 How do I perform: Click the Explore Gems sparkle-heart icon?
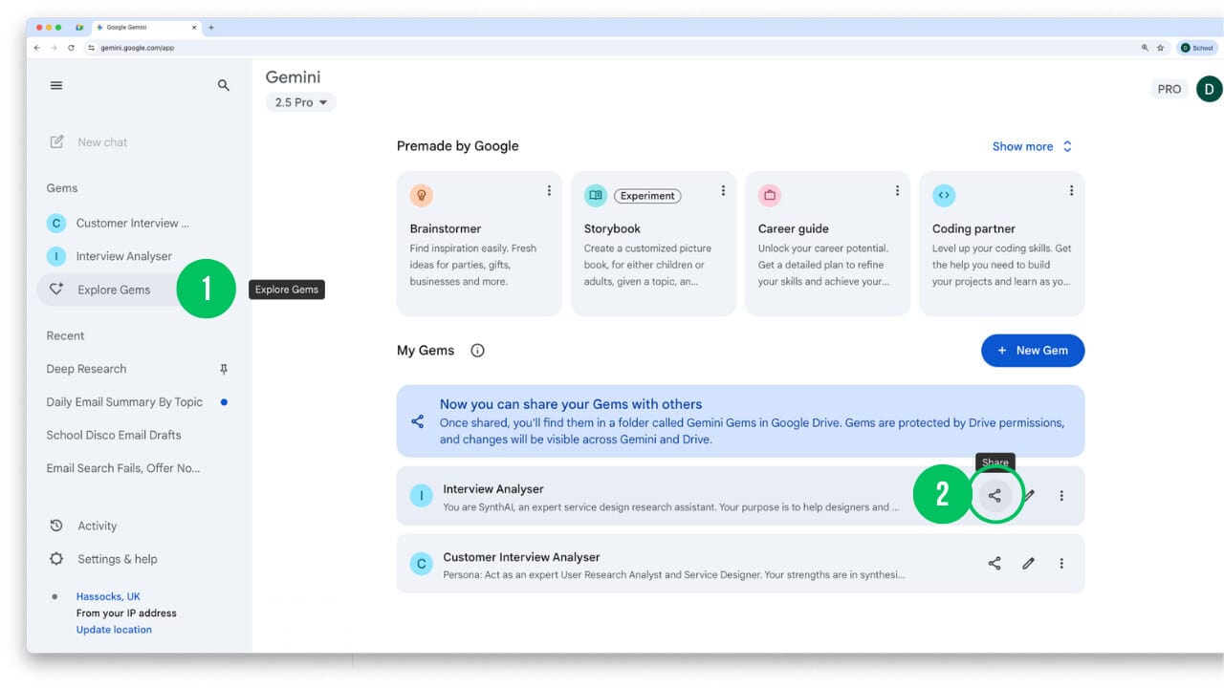56,290
